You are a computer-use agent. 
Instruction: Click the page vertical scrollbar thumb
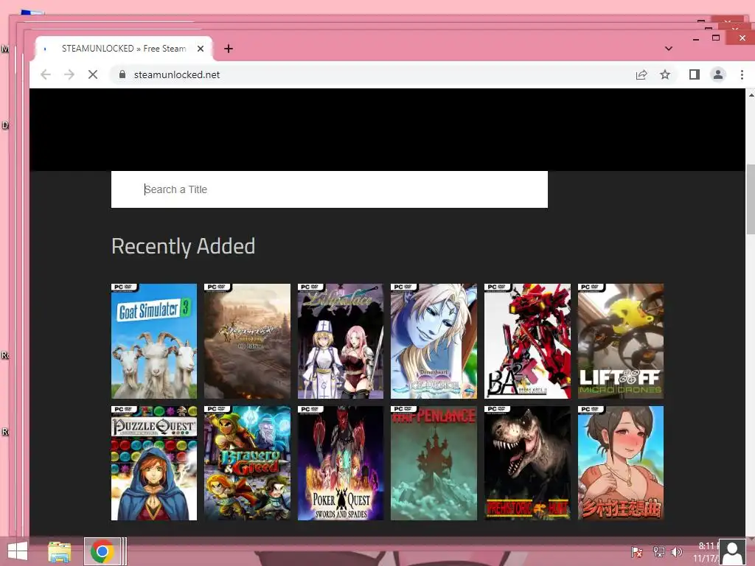click(751, 199)
